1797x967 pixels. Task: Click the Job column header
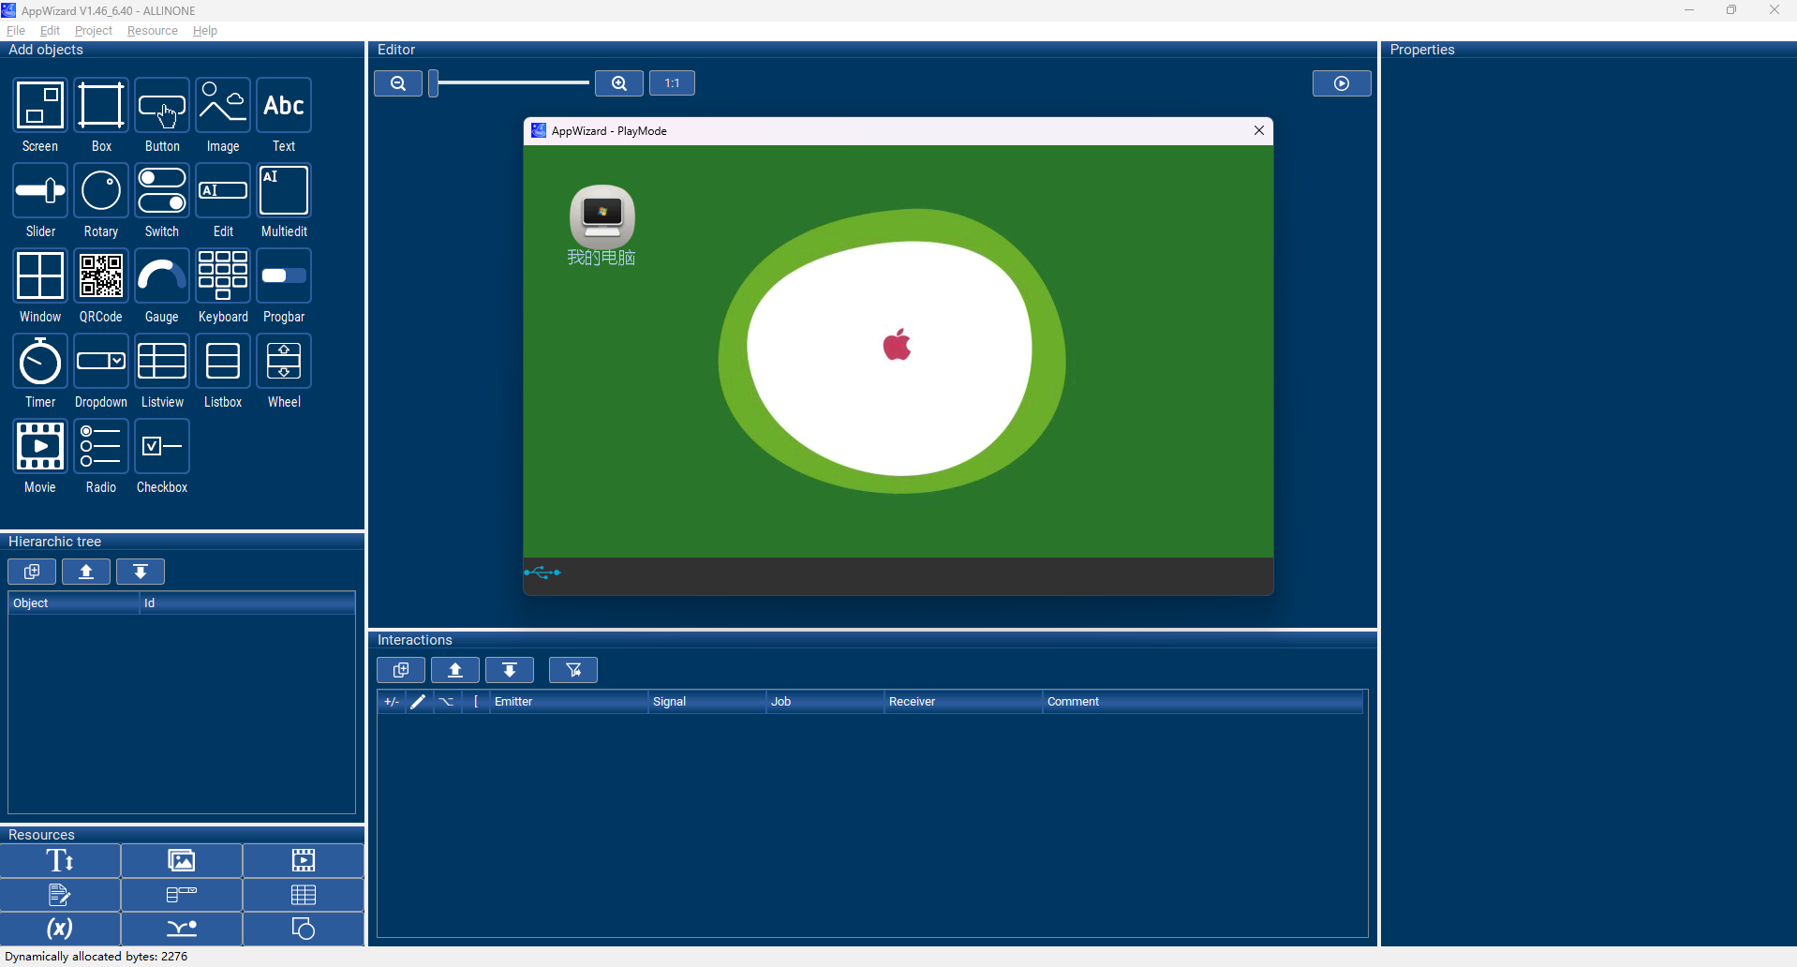825,702
